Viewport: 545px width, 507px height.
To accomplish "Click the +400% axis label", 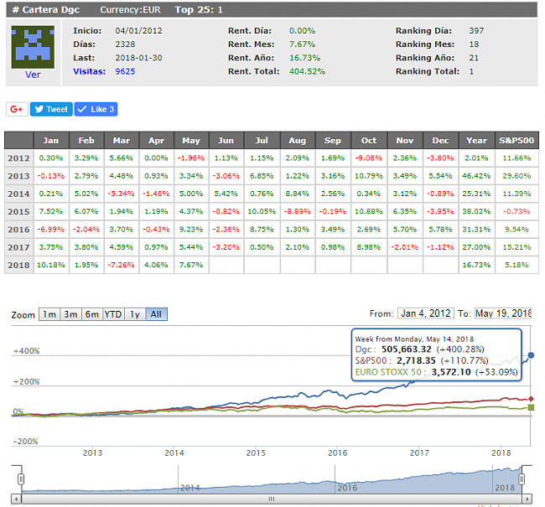I will [x=27, y=351].
